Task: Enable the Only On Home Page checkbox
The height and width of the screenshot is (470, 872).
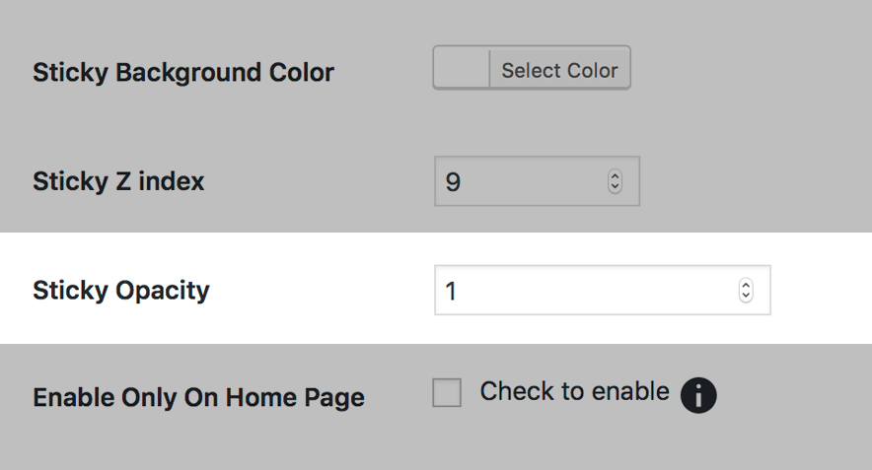Action: tap(447, 393)
